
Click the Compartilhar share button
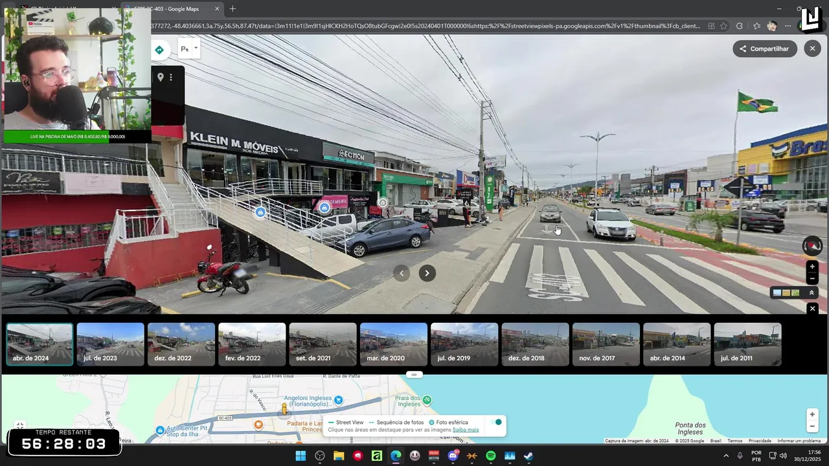tap(765, 49)
